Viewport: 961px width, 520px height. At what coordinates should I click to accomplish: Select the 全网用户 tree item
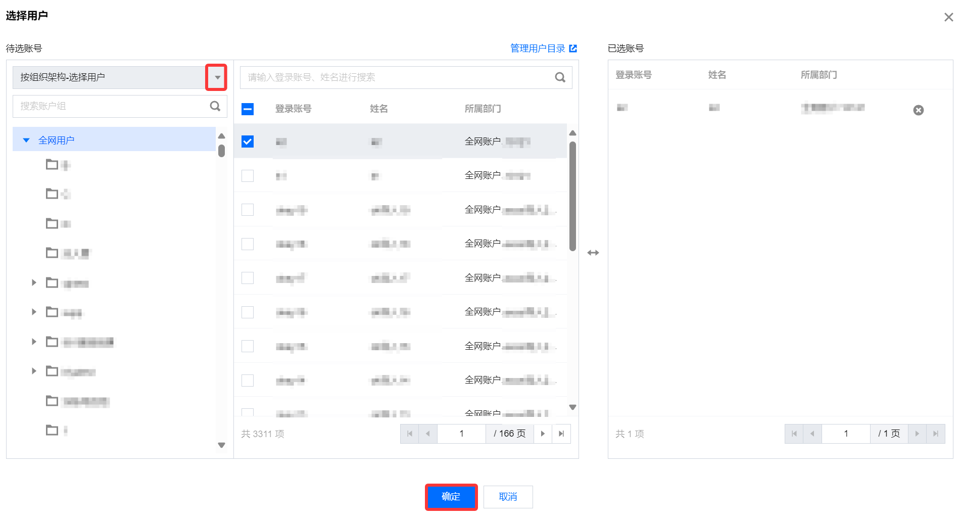coord(57,140)
